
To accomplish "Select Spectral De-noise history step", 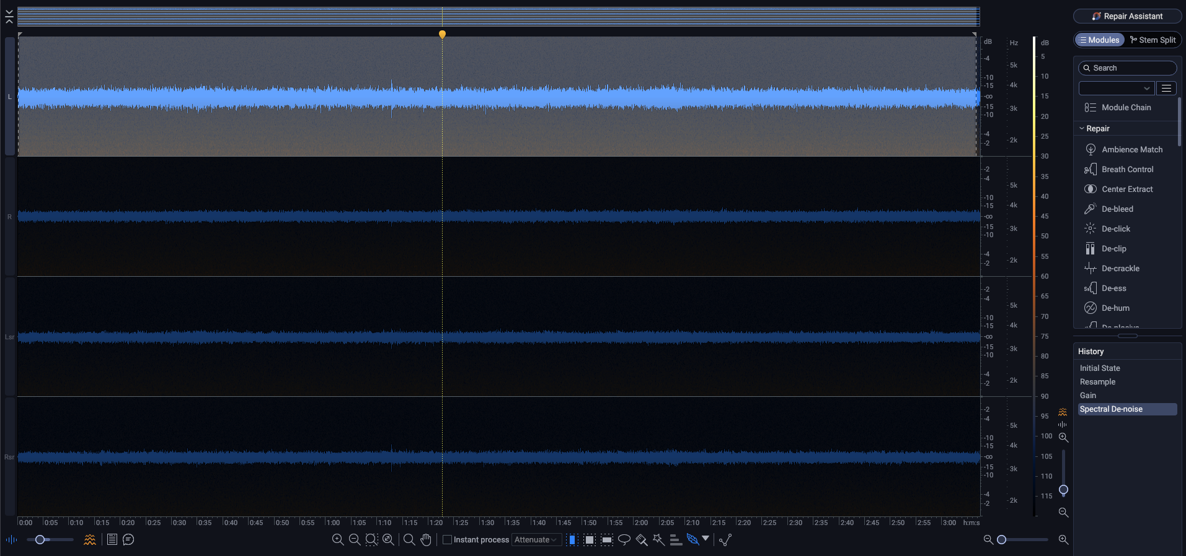I will [x=1127, y=409].
